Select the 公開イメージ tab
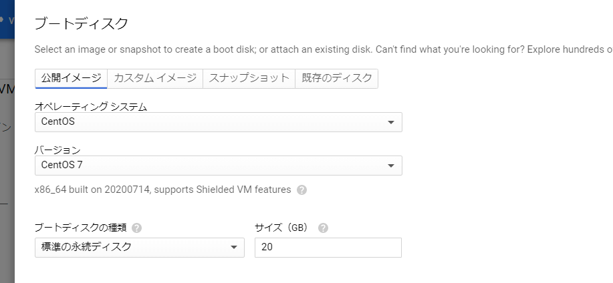 [71, 78]
